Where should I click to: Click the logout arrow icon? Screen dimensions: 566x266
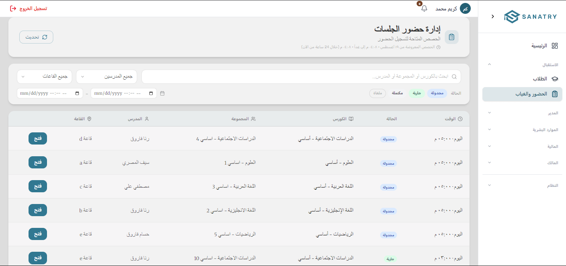(13, 8)
